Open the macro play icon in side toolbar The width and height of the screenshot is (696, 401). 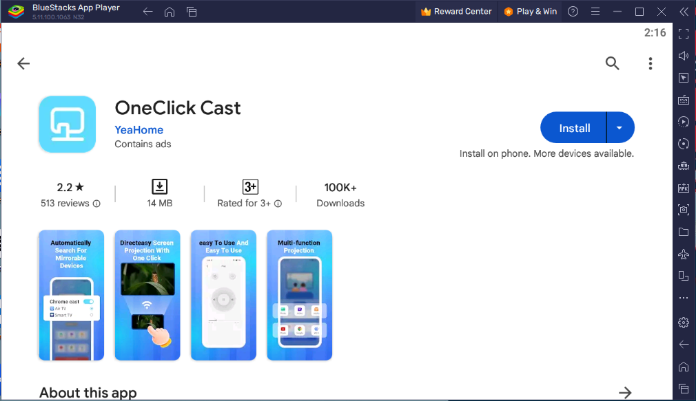[x=684, y=122]
